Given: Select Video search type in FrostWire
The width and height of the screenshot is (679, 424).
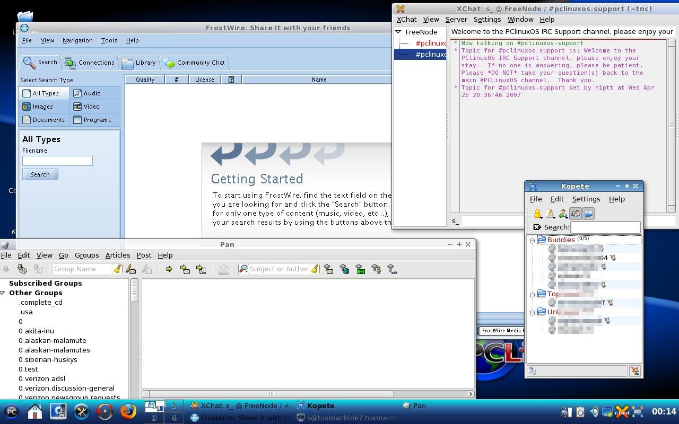Looking at the screenshot, I should (x=95, y=107).
